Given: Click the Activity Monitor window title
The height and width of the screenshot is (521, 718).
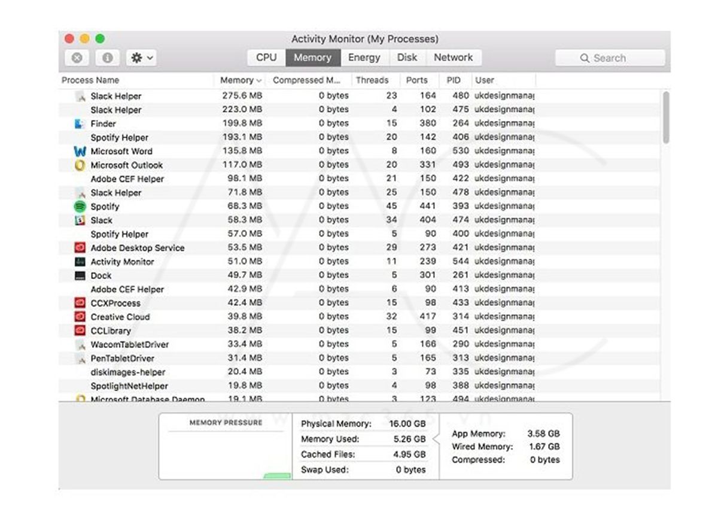Looking at the screenshot, I should [x=365, y=39].
